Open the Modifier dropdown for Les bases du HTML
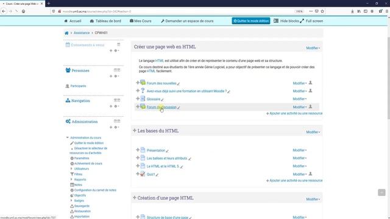The height and width of the screenshot is (219, 390). [313, 132]
